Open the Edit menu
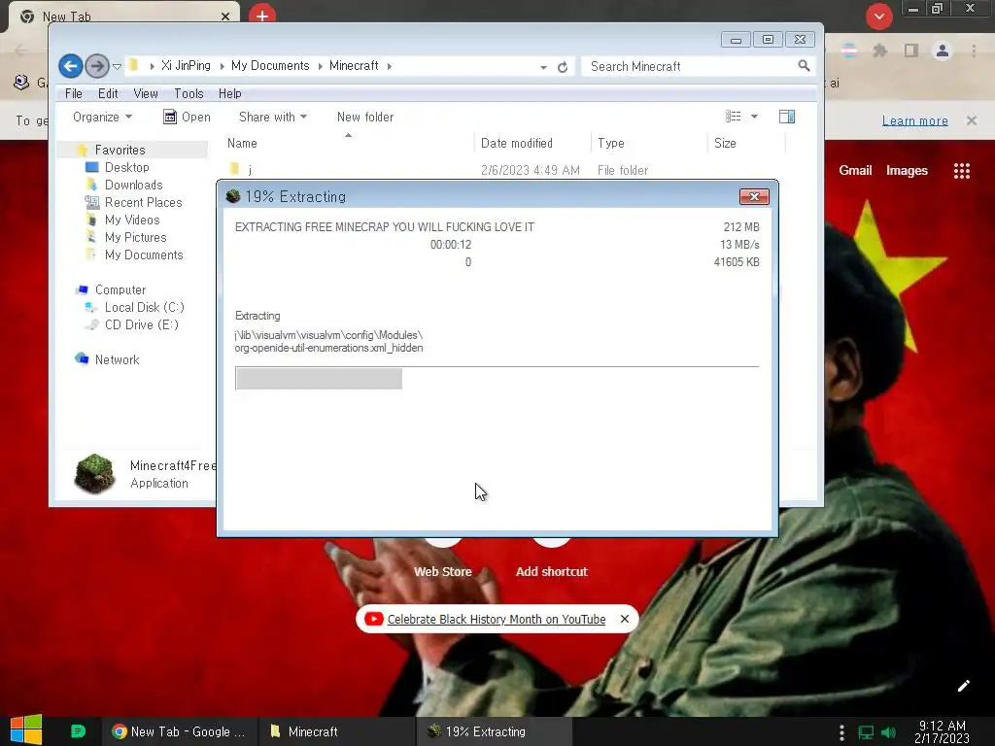The width and height of the screenshot is (995, 746). point(108,93)
